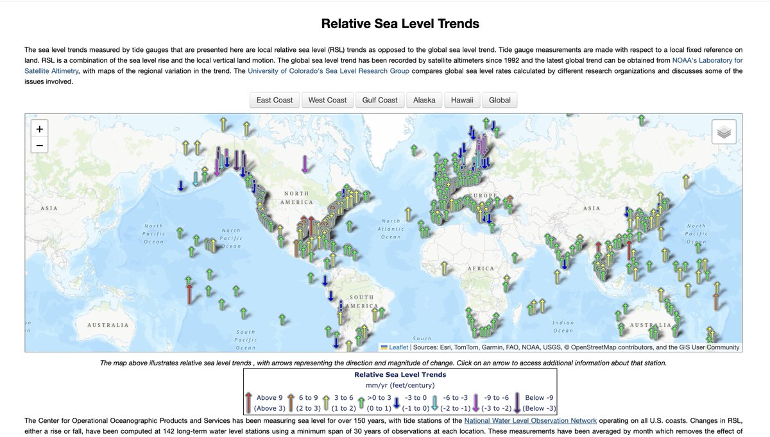Select the Global map view
The image size is (770, 437).
[x=500, y=100]
